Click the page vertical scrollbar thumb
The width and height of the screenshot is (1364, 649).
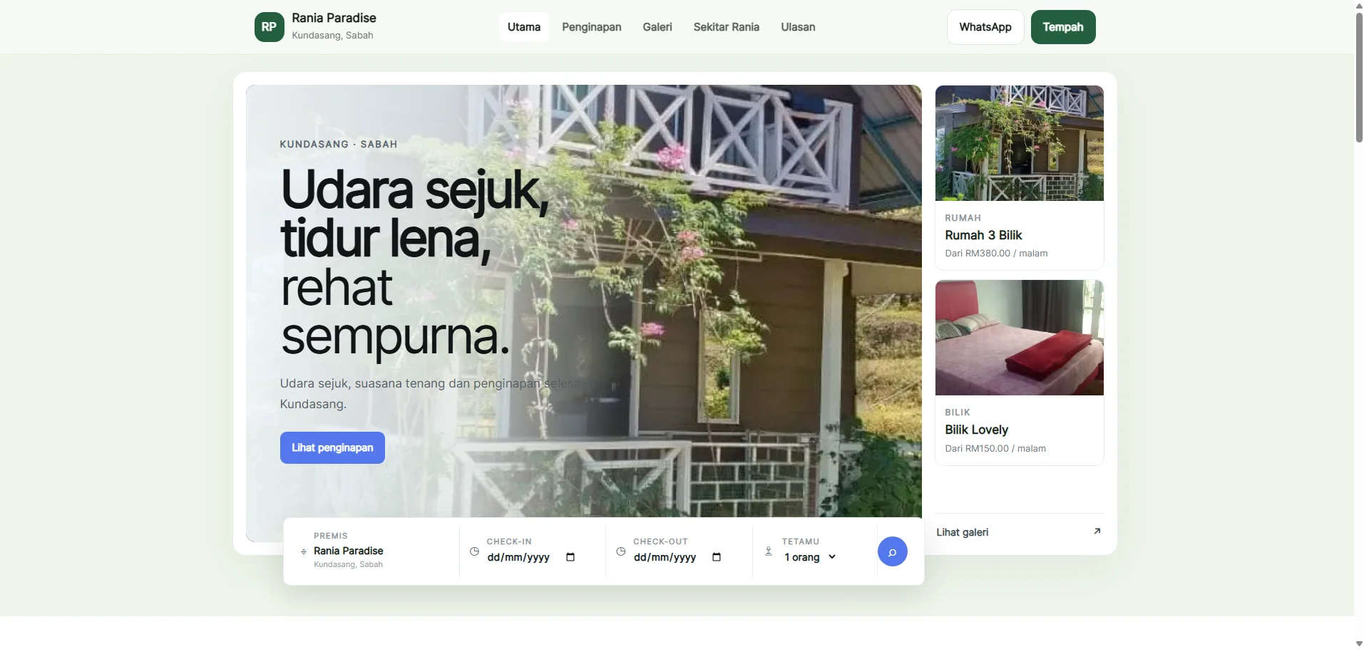point(1359,77)
